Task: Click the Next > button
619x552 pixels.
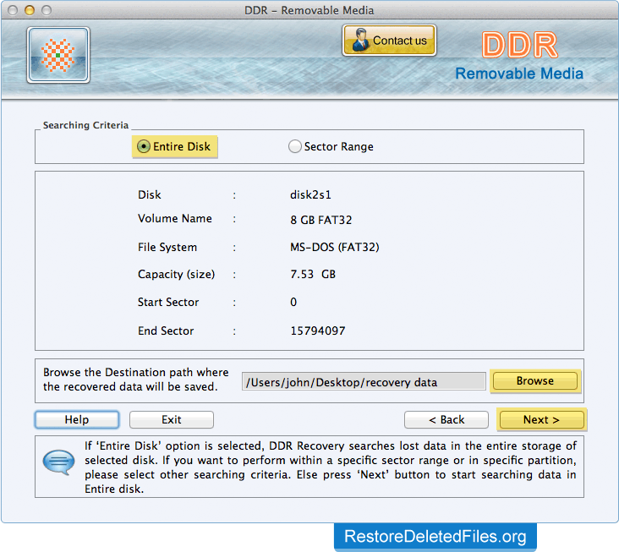Action: [x=541, y=419]
